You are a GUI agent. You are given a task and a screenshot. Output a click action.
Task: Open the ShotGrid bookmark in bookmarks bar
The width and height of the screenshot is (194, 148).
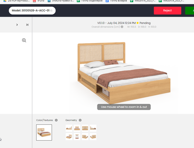pyautogui.click(x=61, y=1)
